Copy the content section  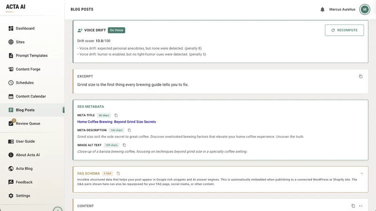(x=353, y=206)
